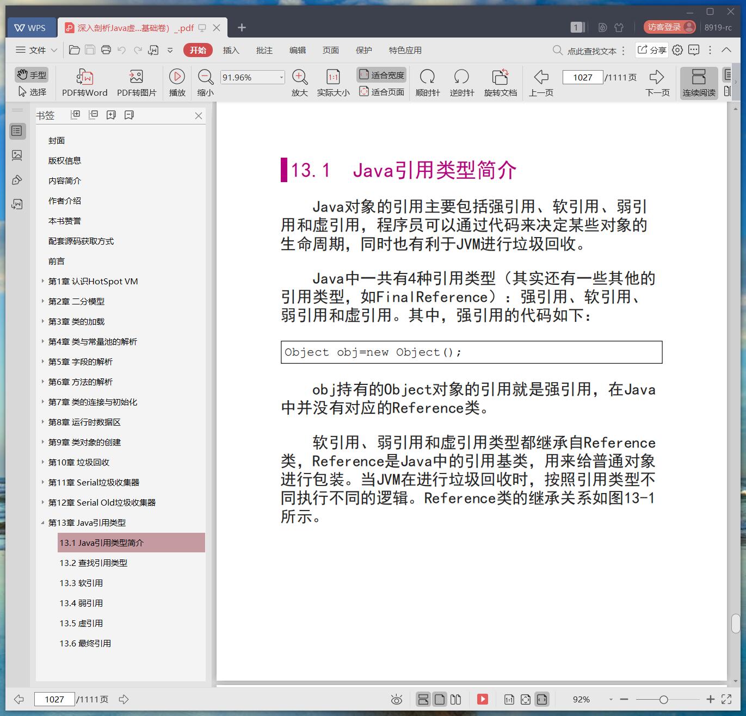Collapse 第13章 Java引用类型 bookmark
The width and height of the screenshot is (746, 716).
[x=43, y=522]
